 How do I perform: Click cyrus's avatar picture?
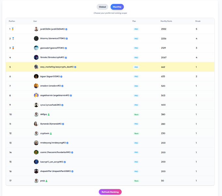pos(36,105)
